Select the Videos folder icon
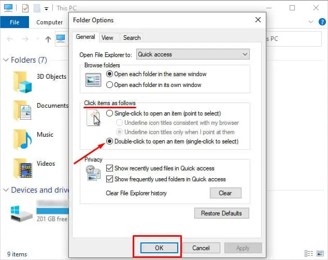The image size is (328, 260). 22,168
